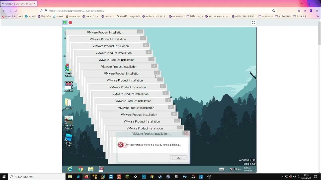321x180 pixels.
Task: Open the Windows notification center
Action: coord(315,176)
